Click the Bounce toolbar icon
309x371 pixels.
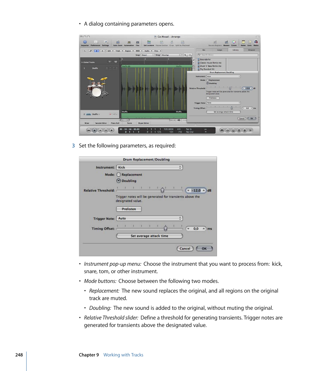tap(226, 42)
